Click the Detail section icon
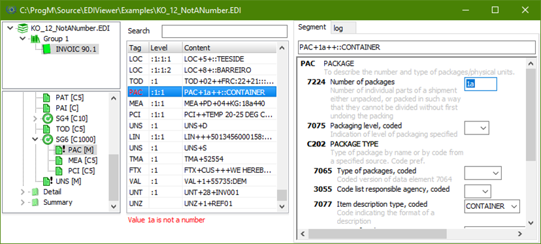The image size is (541, 244). coord(35,192)
